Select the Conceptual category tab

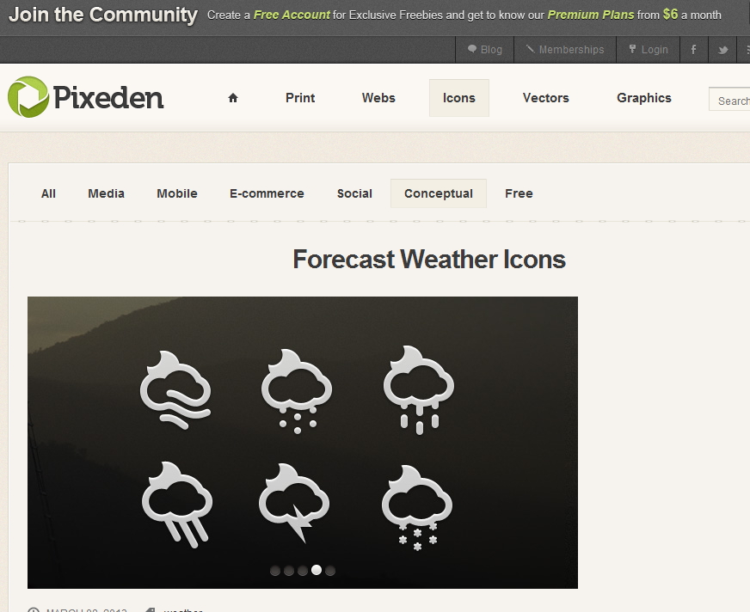point(439,193)
